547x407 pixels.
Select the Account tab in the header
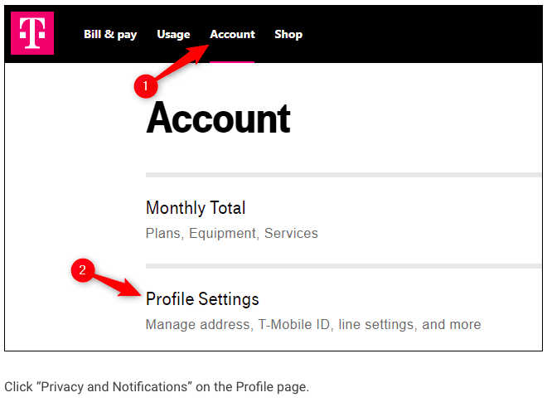click(x=232, y=34)
